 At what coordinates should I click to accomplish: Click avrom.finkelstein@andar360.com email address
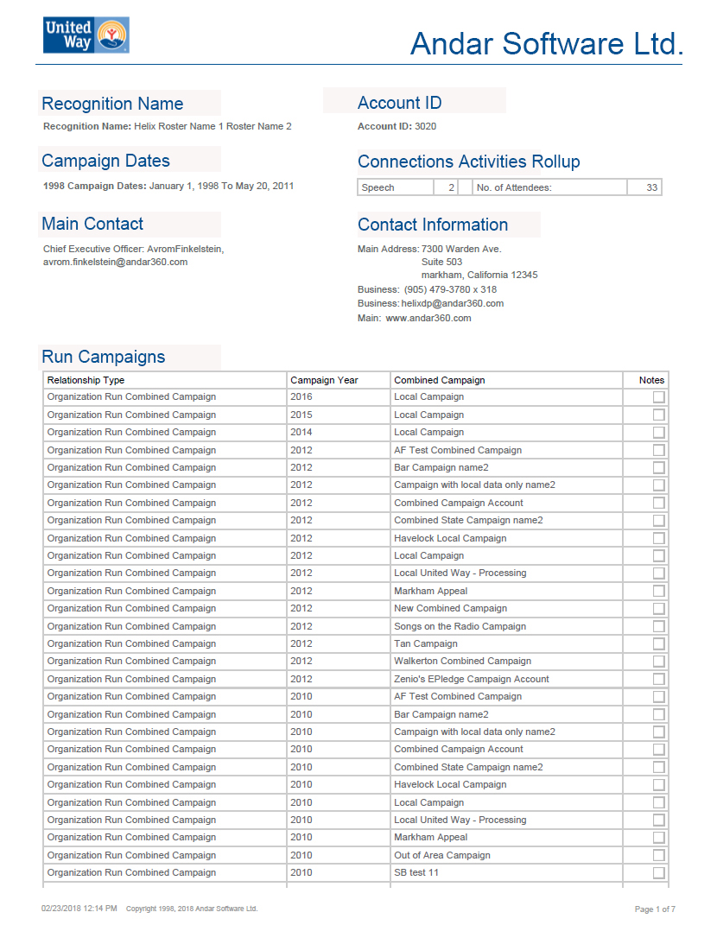(x=115, y=262)
